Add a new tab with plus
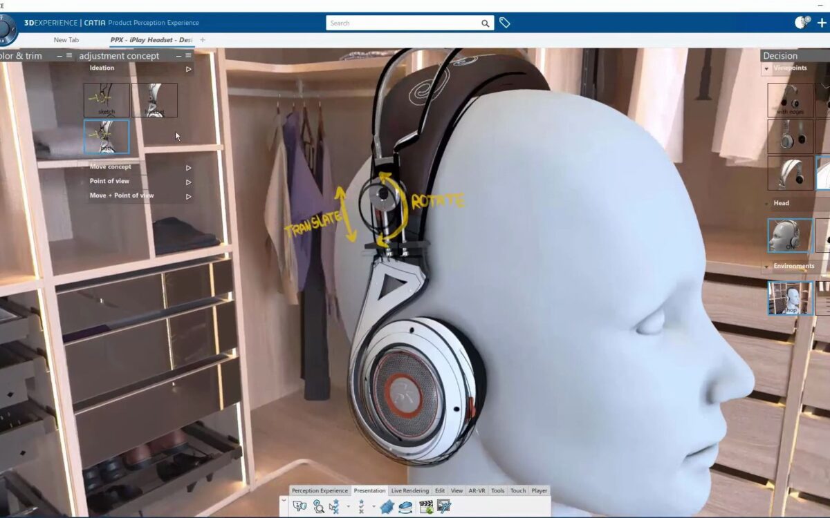The width and height of the screenshot is (830, 518). (203, 40)
